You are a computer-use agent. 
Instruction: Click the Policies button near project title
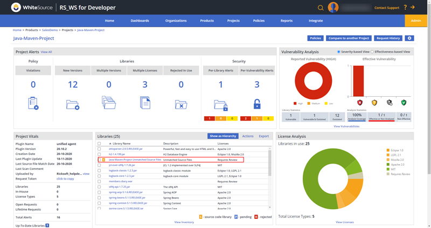(x=315, y=38)
